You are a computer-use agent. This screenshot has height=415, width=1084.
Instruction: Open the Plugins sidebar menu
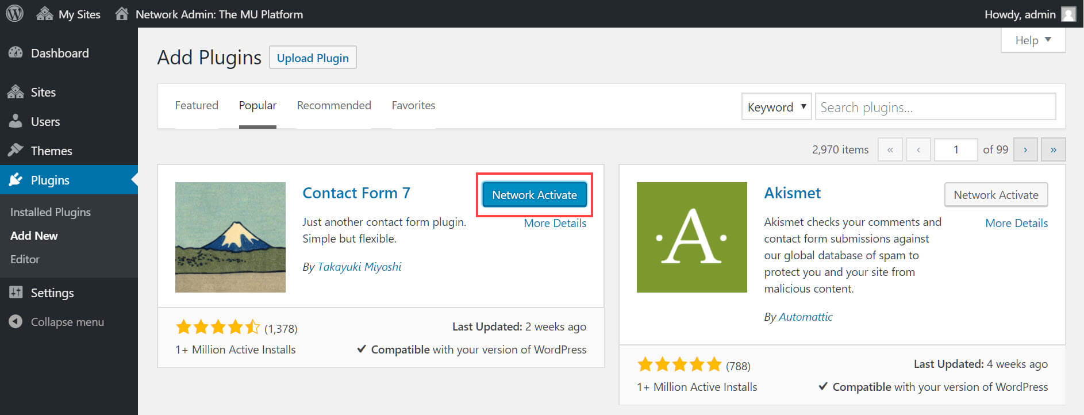tap(69, 180)
